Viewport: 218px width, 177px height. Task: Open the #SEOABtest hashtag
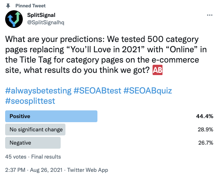coord(97,91)
